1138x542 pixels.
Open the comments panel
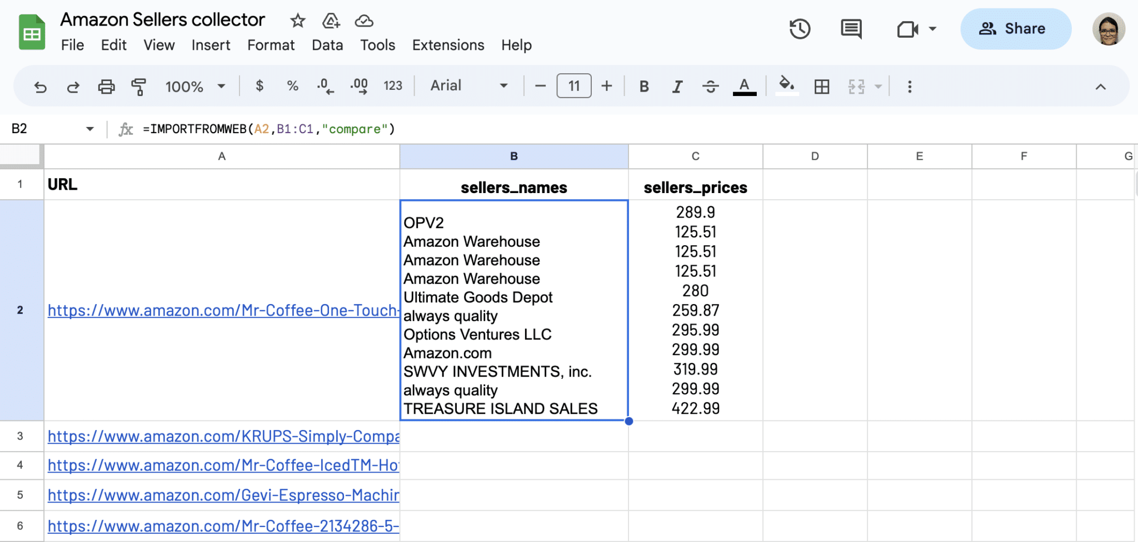pos(850,29)
